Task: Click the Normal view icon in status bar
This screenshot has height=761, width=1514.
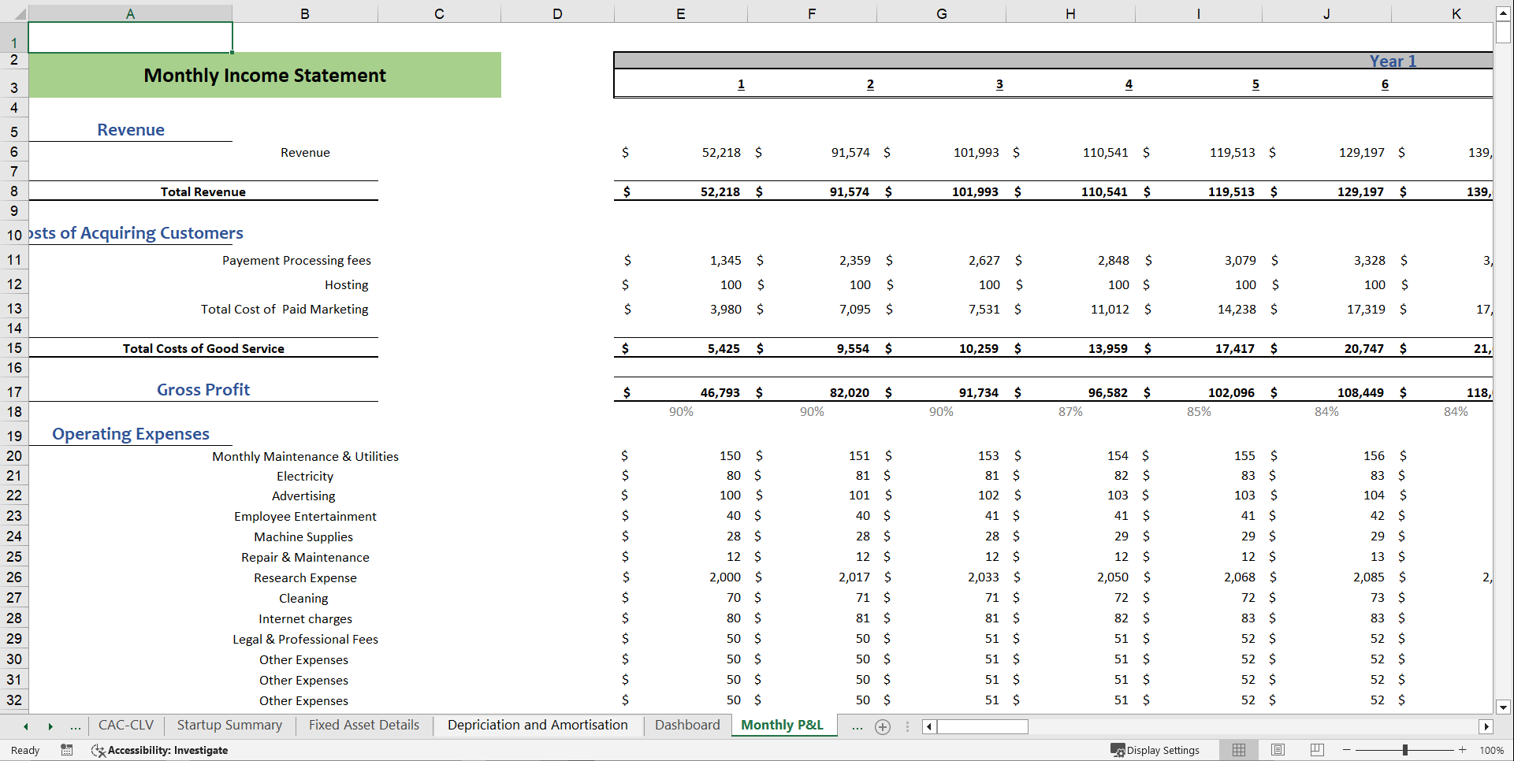Action: click(1239, 750)
